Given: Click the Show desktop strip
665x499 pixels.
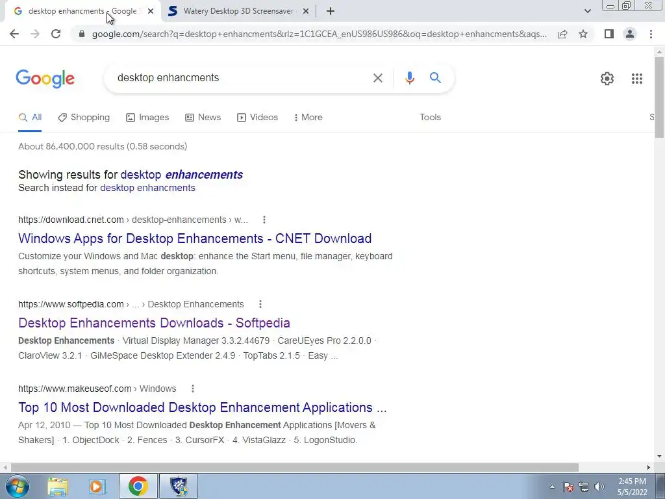Looking at the screenshot, I should pos(660,486).
